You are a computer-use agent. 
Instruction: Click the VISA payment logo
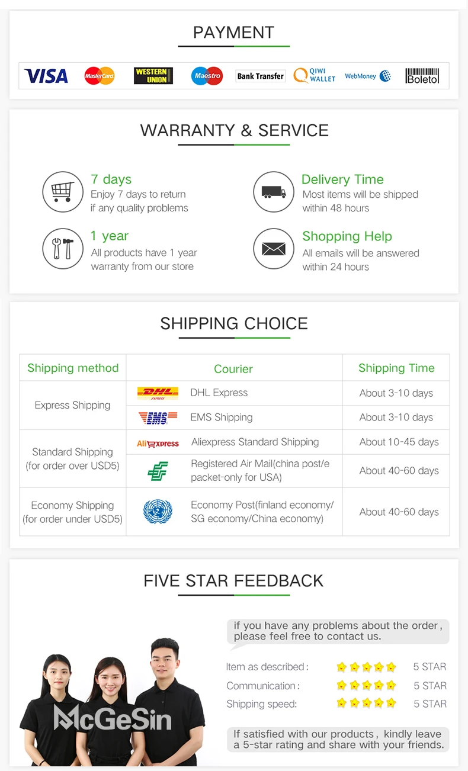(x=46, y=76)
